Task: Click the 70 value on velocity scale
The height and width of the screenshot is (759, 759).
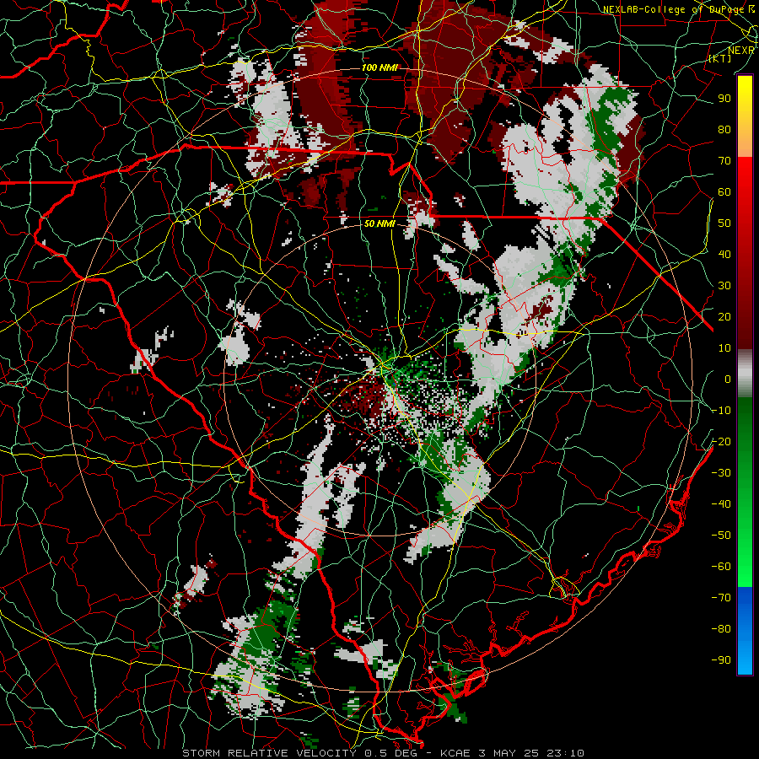Action: coord(724,161)
